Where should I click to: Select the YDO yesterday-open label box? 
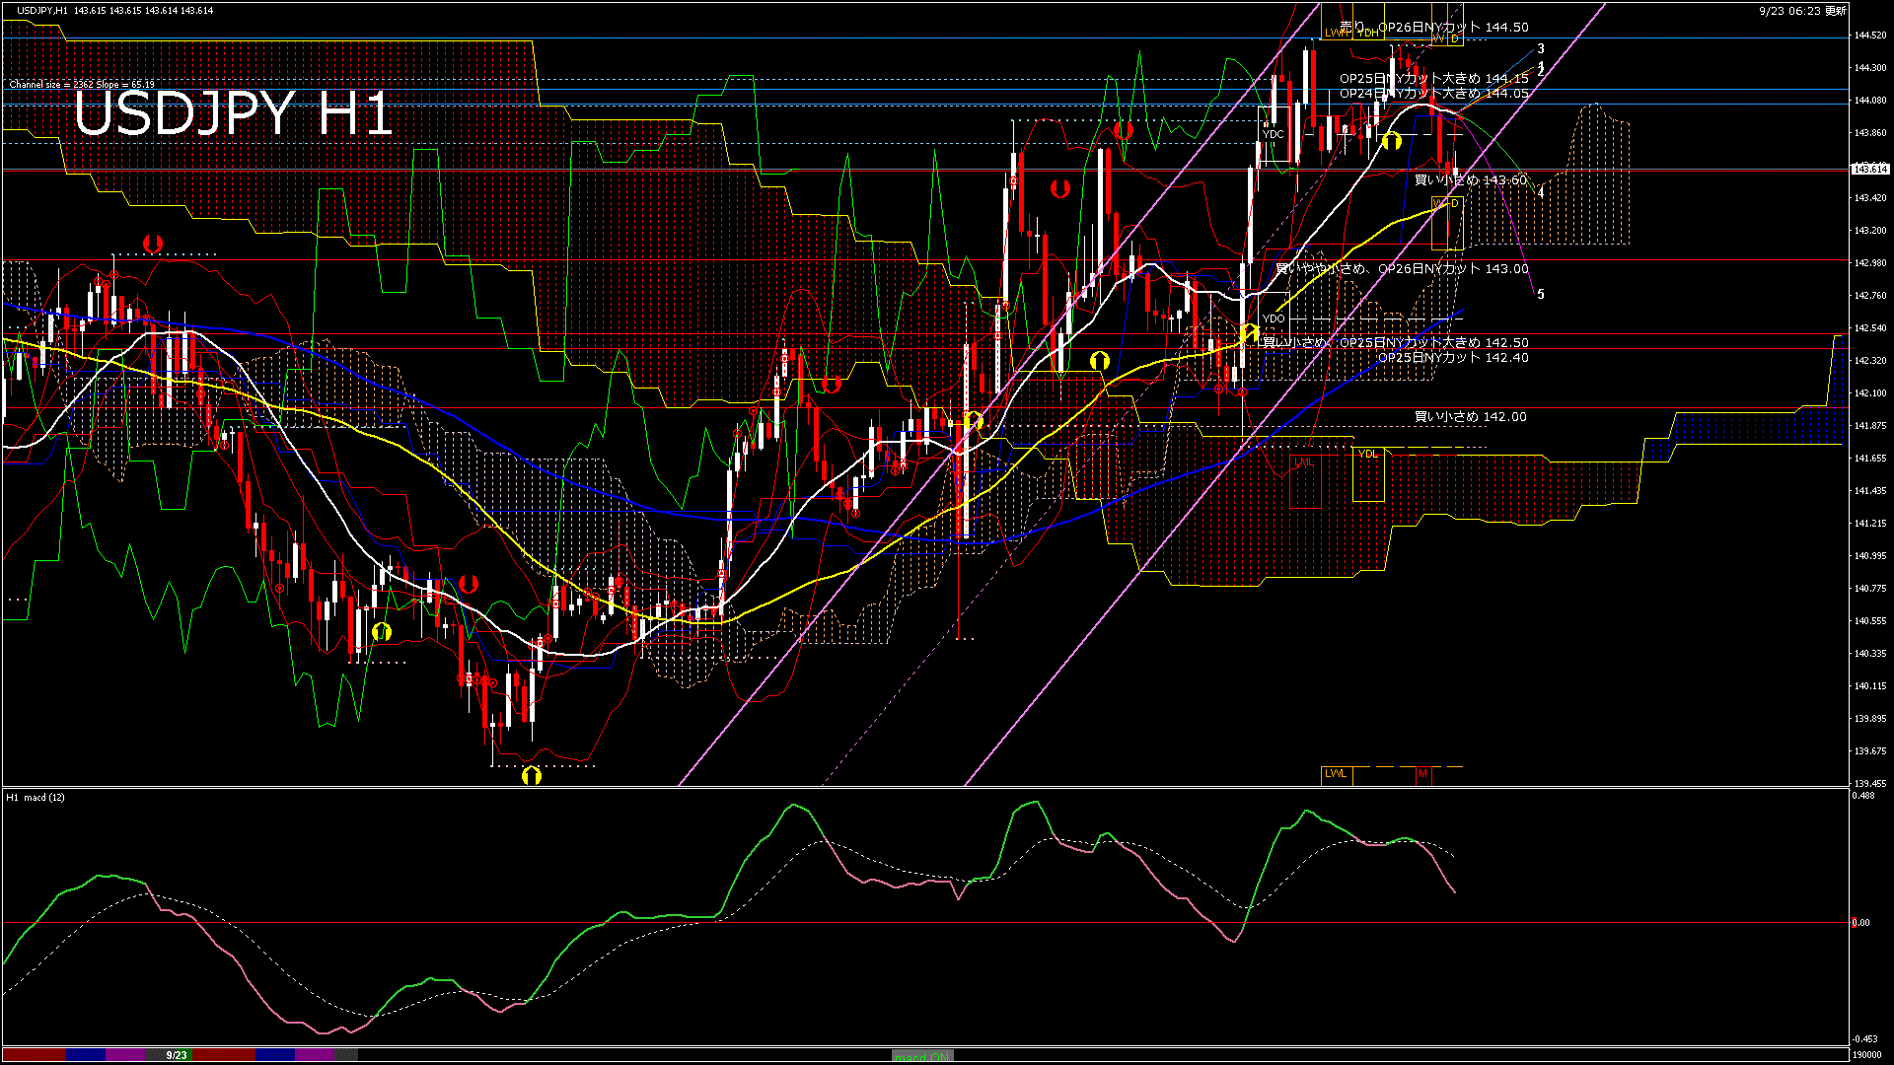click(x=1274, y=319)
